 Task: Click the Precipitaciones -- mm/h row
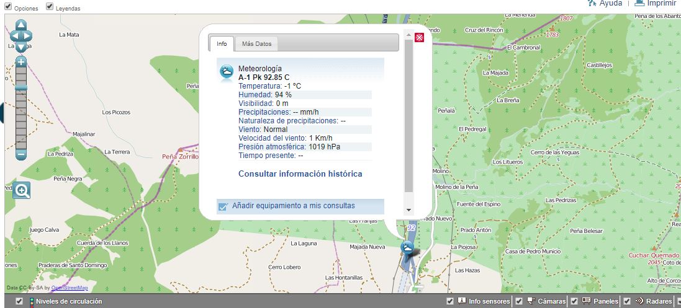tap(305, 112)
